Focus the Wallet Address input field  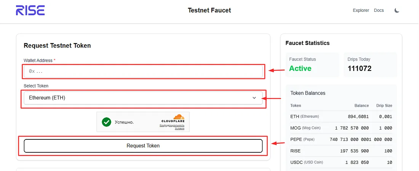(143, 71)
